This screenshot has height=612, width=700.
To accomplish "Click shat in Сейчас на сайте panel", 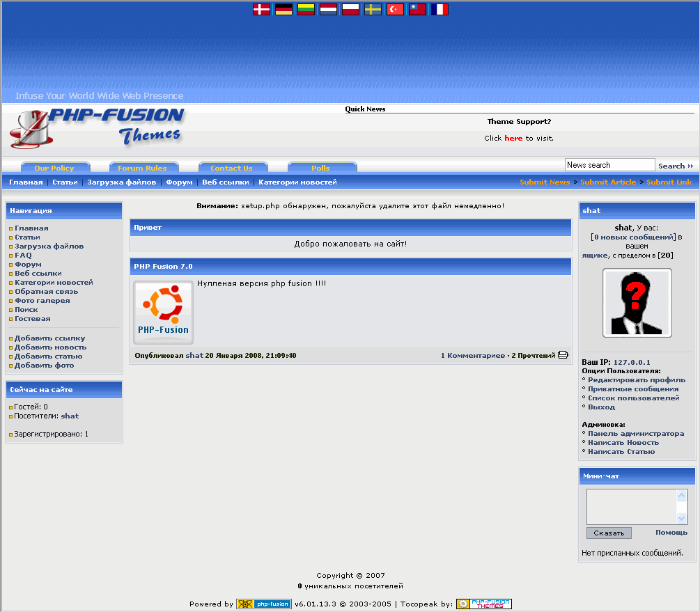I will [x=70, y=416].
